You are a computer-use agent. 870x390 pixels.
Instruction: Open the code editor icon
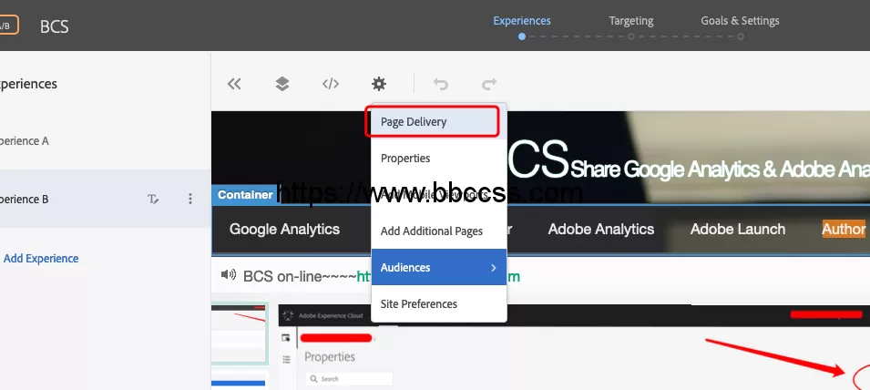[331, 84]
